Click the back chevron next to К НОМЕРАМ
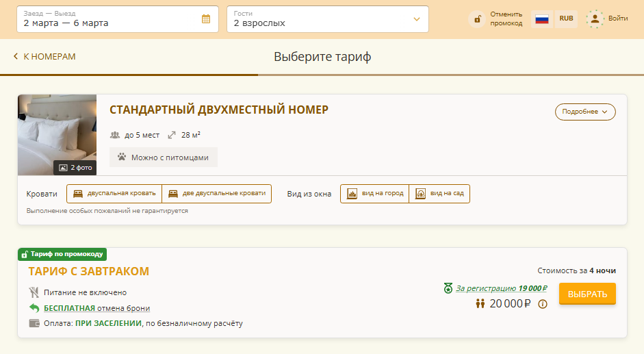644x354 pixels. (16, 56)
